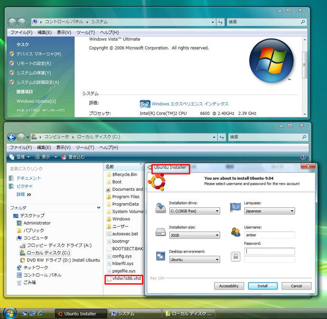Open ドキュメント favorite link

[x=28, y=178]
